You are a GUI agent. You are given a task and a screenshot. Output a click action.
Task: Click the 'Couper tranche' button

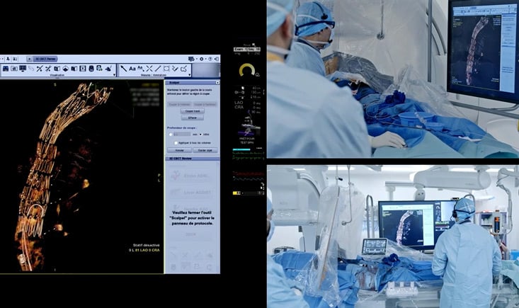pyautogui.click(x=192, y=111)
